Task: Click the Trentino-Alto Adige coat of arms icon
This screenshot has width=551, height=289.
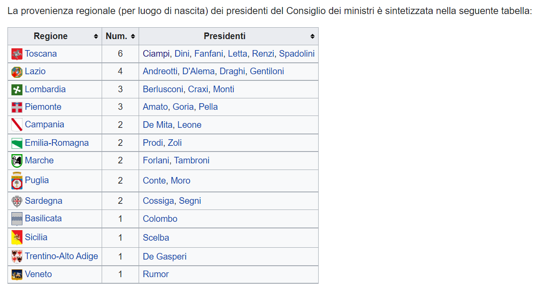Action: click(x=17, y=256)
